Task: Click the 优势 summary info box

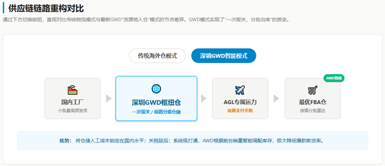Action: [192, 140]
